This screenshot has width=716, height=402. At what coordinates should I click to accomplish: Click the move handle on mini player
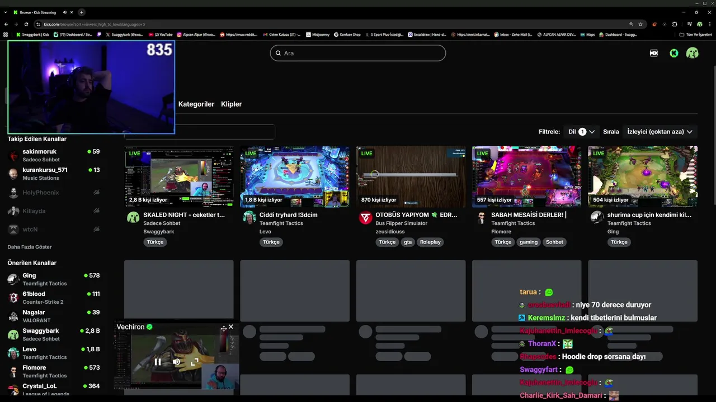pos(223,328)
